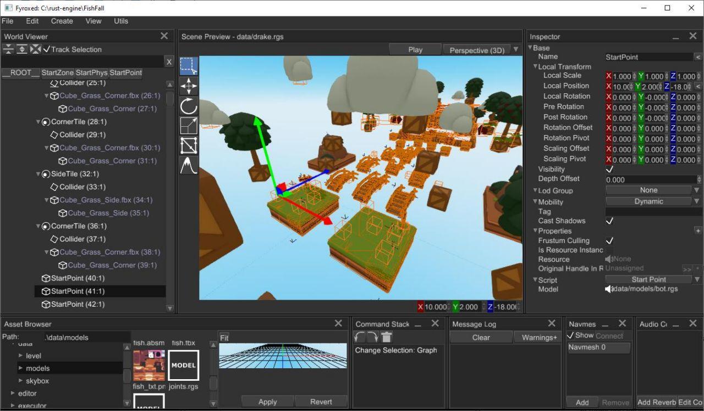Select the joints.rgs MODEL asset icon

point(183,365)
